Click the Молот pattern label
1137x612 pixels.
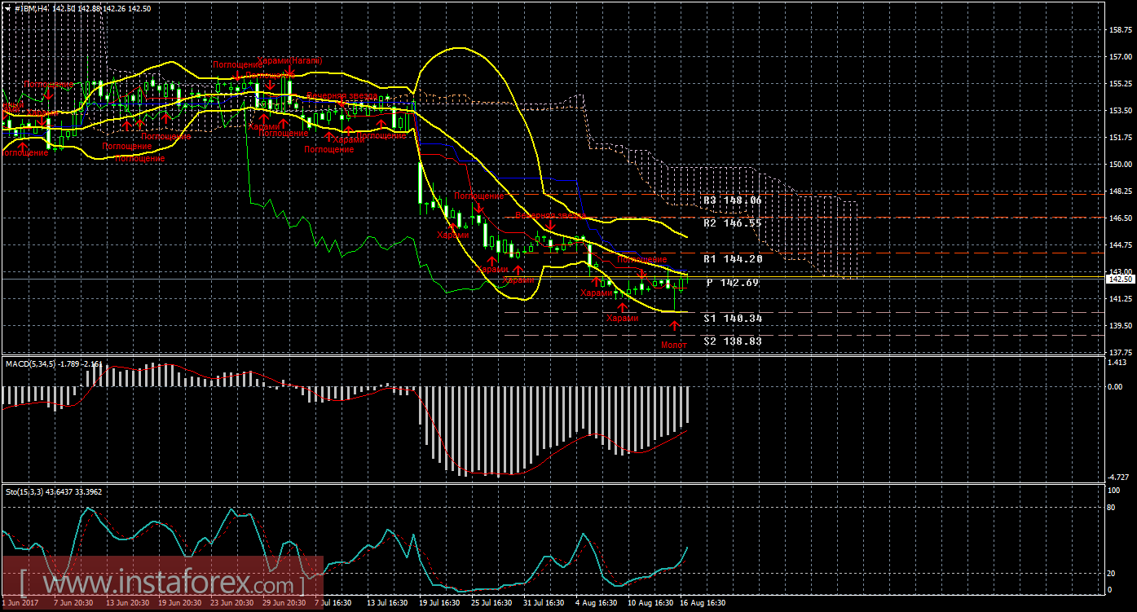[x=673, y=345]
